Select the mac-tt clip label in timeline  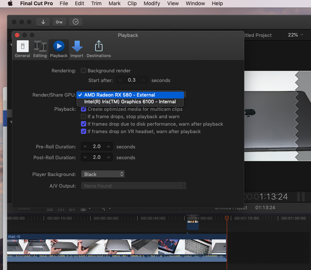click(14, 236)
